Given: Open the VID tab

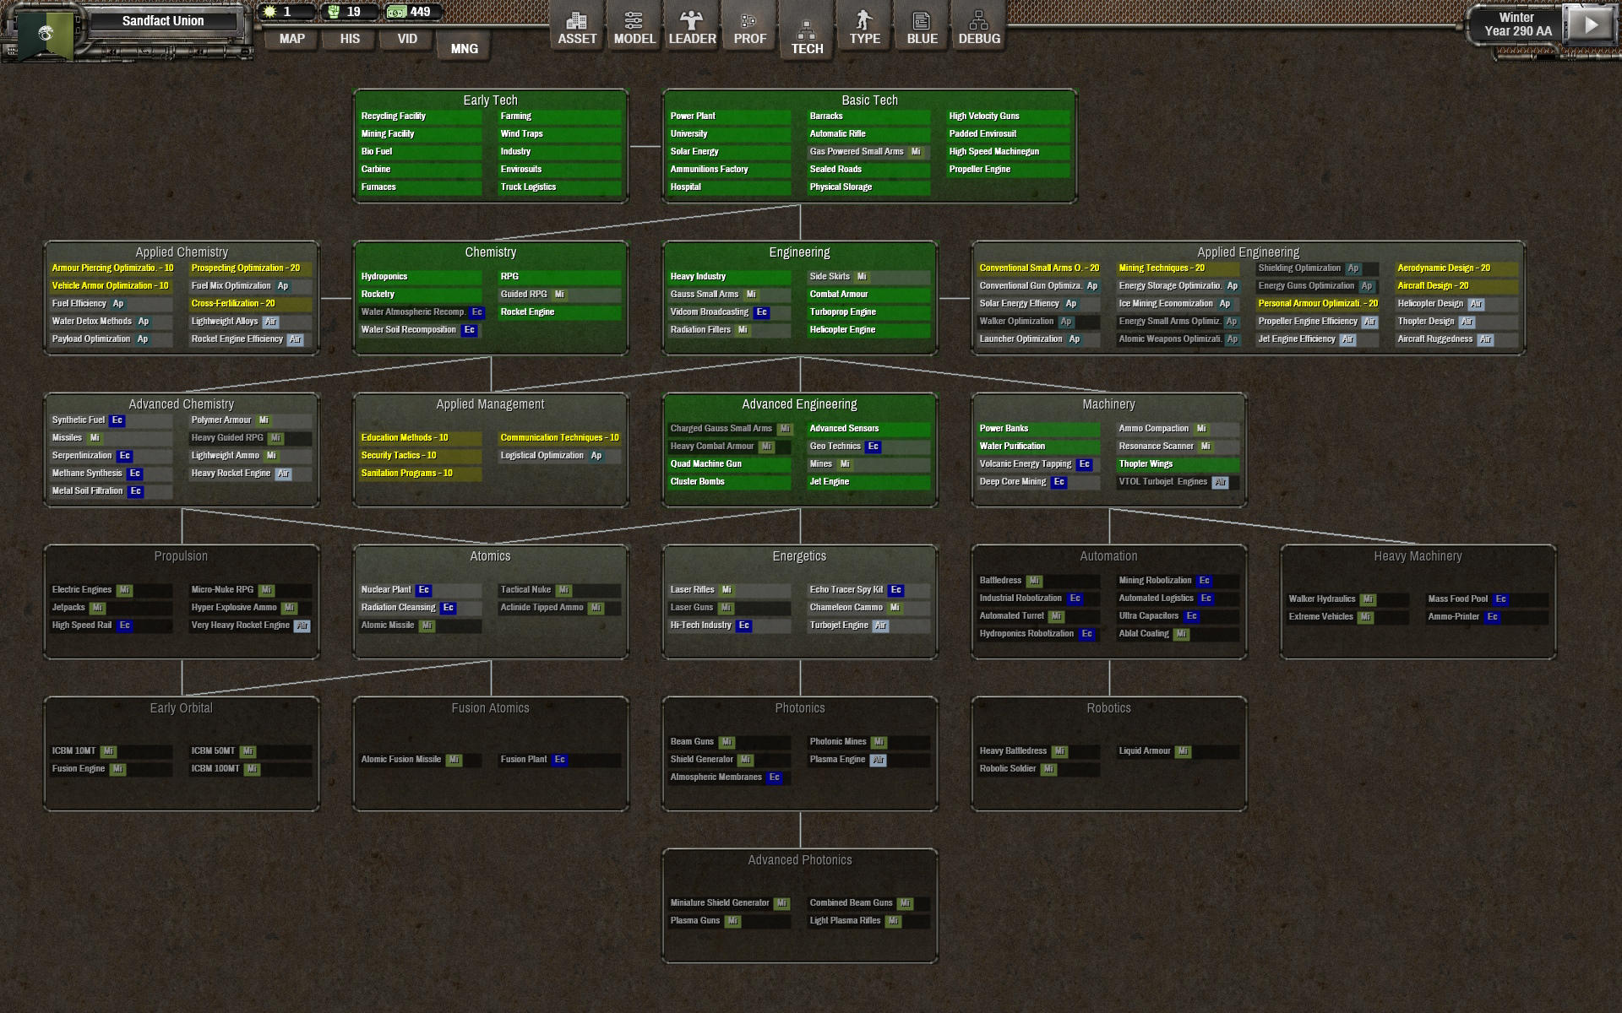Looking at the screenshot, I should [405, 39].
